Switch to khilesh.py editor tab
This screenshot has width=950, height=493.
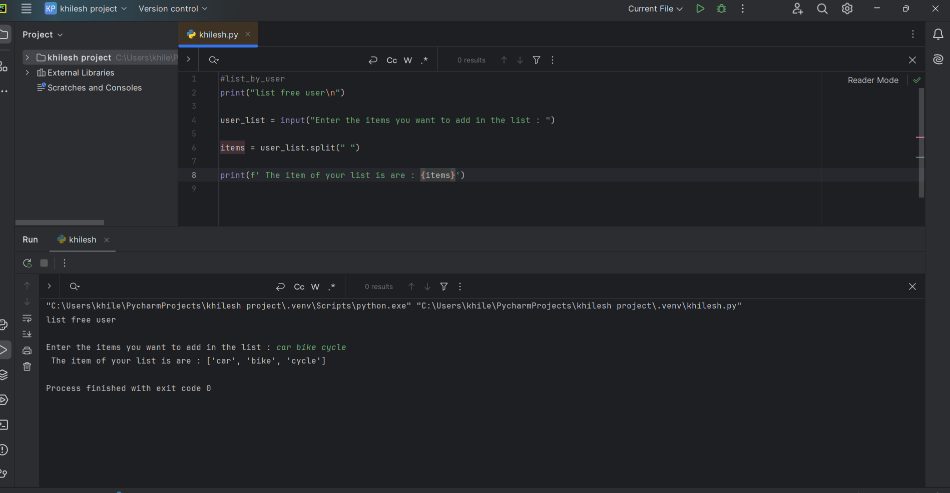pyautogui.click(x=218, y=34)
